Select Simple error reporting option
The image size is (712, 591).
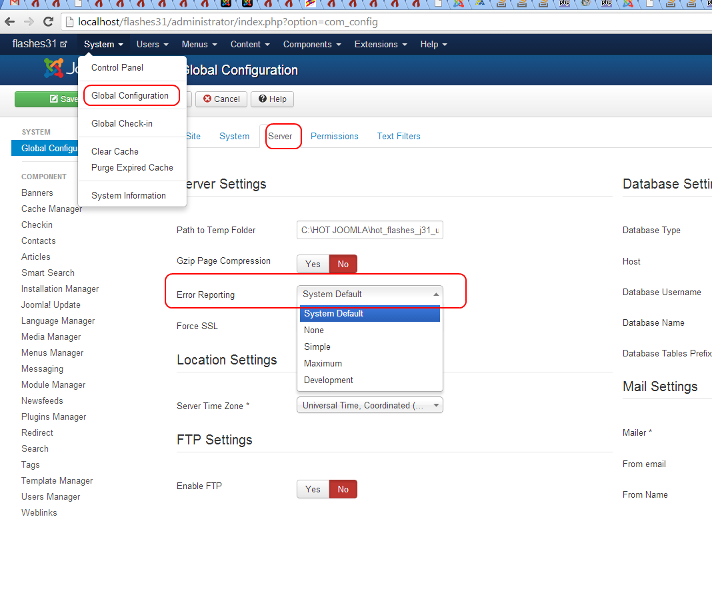(369, 346)
